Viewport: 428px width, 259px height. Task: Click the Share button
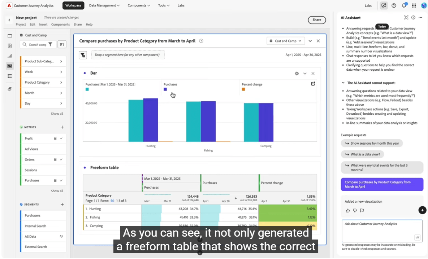click(317, 20)
